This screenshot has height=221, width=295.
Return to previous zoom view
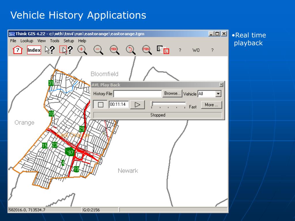coord(131,50)
